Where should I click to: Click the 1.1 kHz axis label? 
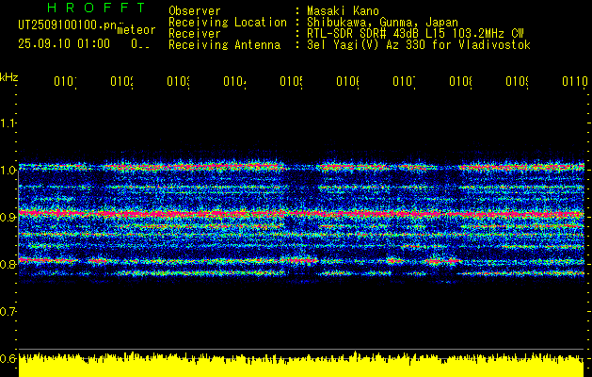coord(8,123)
